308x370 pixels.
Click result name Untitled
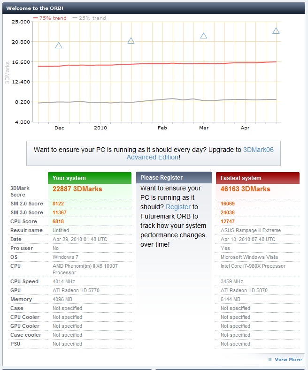[61, 230]
